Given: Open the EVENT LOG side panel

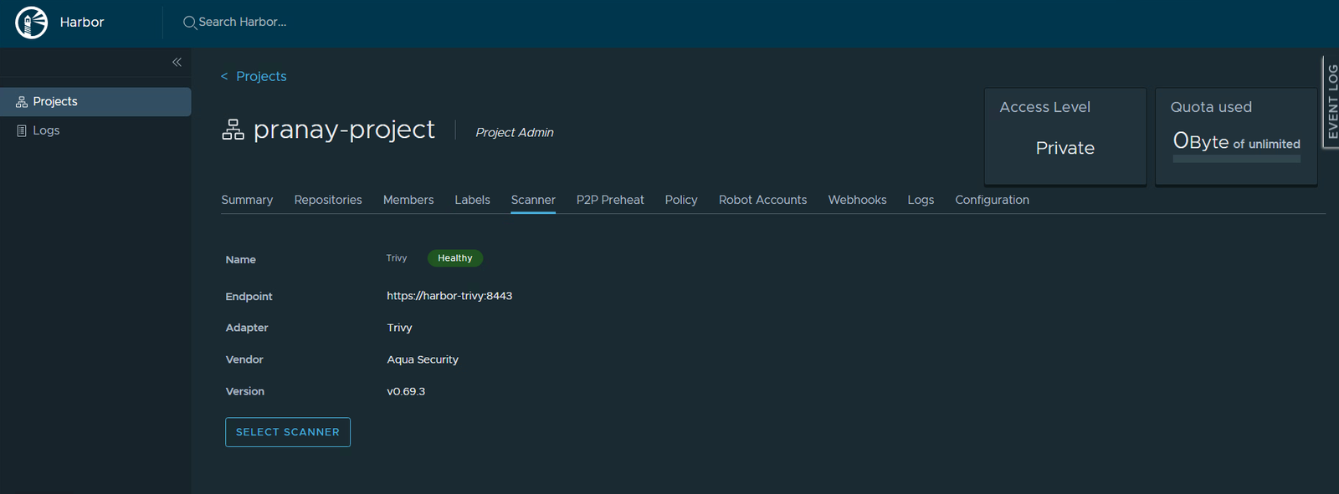Looking at the screenshot, I should [x=1331, y=102].
